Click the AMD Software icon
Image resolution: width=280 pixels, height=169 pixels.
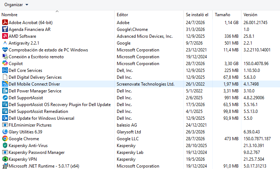pos(5,36)
